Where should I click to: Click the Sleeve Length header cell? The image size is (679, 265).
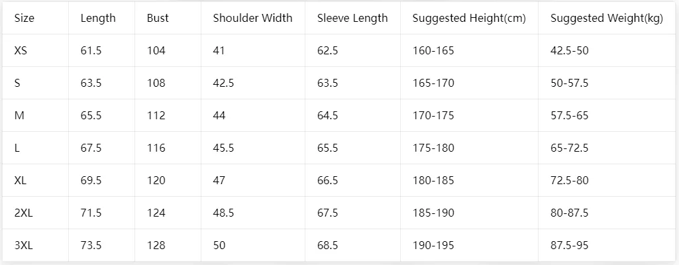pos(352,18)
